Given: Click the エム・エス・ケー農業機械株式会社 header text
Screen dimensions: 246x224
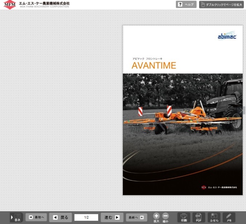Looking at the screenshot, I should pyautogui.click(x=44, y=3).
